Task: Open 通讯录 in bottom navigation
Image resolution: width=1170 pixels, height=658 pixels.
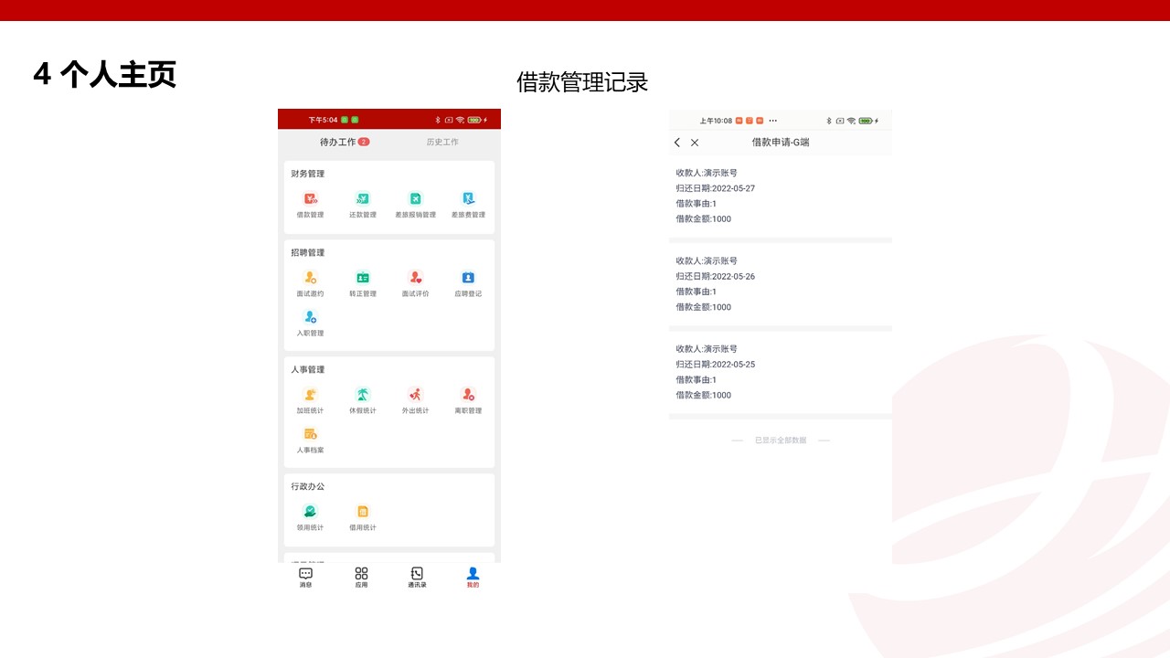Action: coord(417,577)
